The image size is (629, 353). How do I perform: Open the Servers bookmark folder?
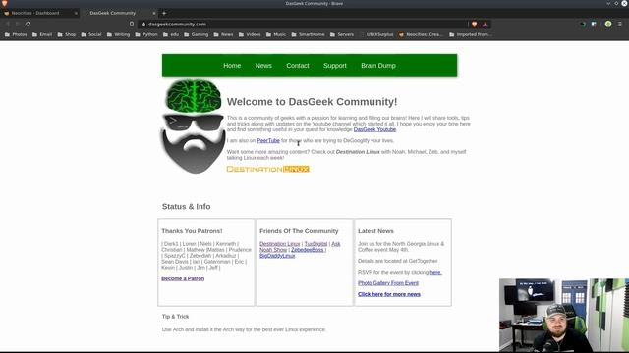point(342,35)
